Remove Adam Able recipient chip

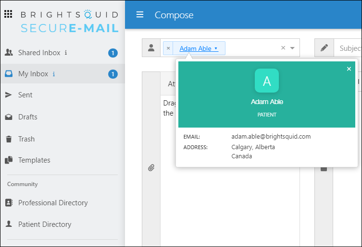click(168, 48)
